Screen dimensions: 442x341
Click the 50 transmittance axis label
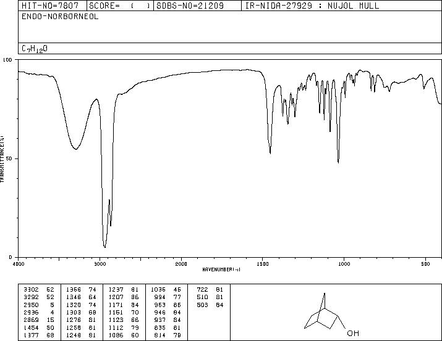[9, 159]
